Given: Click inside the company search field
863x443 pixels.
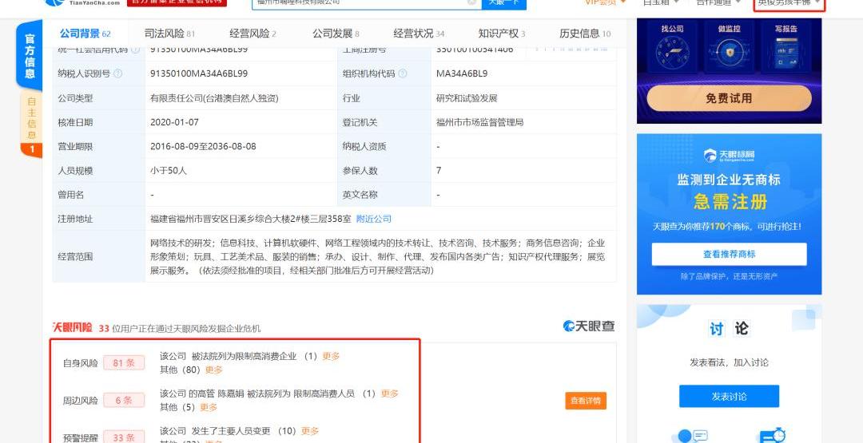Looking at the screenshot, I should coord(360,2).
